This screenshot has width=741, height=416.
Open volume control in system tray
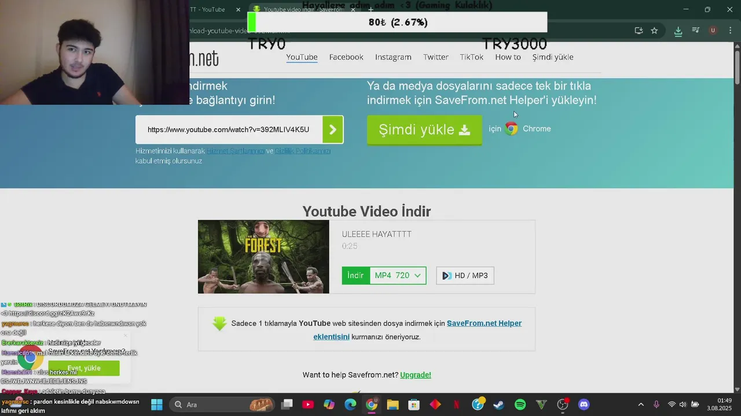click(683, 404)
